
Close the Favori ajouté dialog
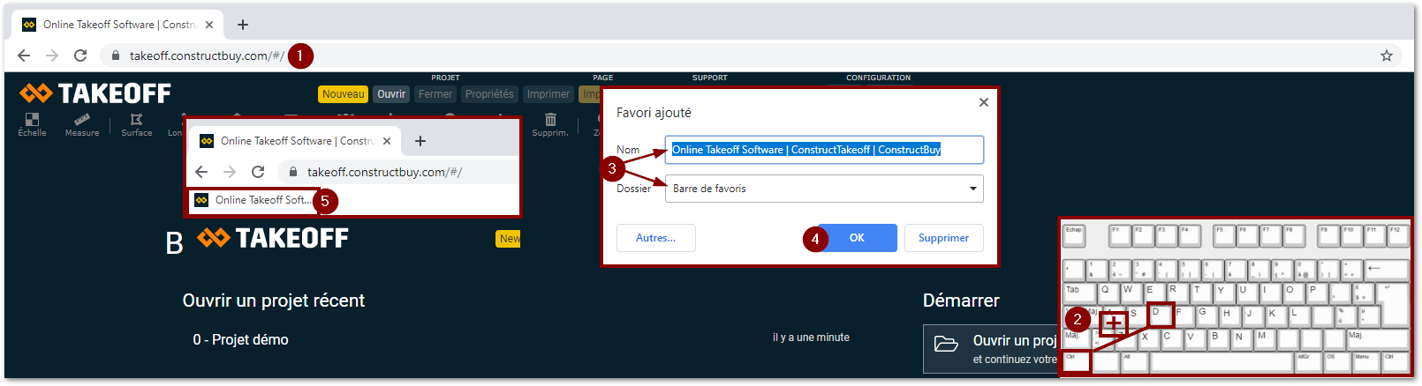[983, 102]
